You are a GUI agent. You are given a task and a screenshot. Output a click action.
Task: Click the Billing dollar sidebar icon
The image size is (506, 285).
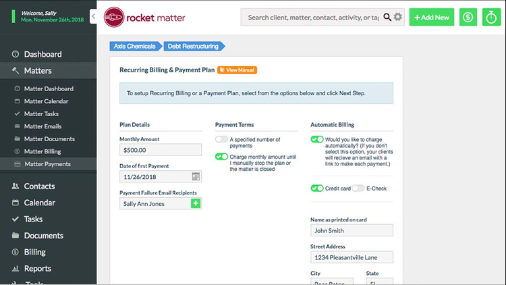click(15, 252)
